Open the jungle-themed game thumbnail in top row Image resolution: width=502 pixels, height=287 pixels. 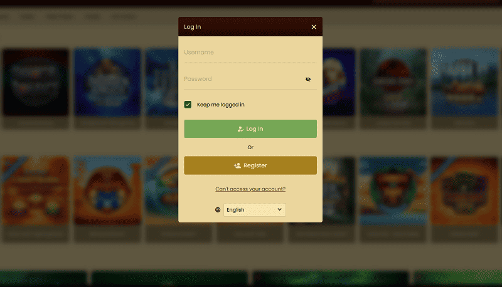tap(393, 83)
